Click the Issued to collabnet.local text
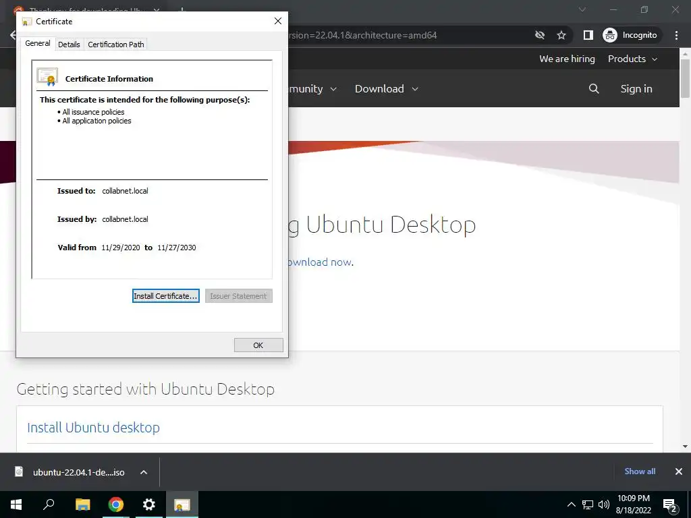 [x=125, y=191]
